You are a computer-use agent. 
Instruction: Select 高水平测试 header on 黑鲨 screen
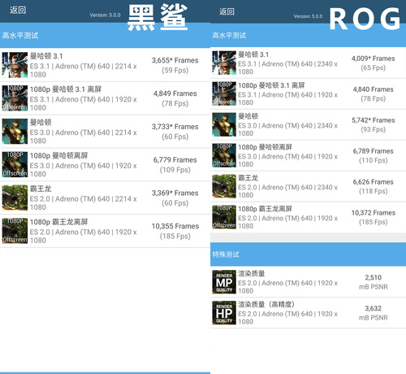[x=20, y=36]
